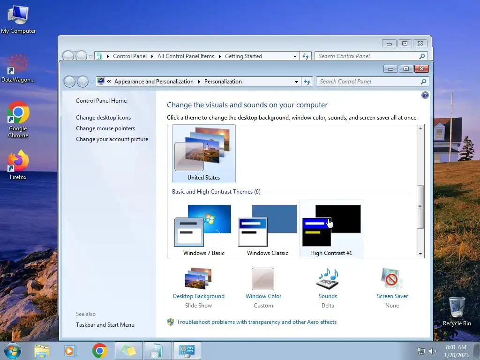Launch Google Chrome from desktop shortcut
This screenshot has height=360, width=480.
coord(18,120)
